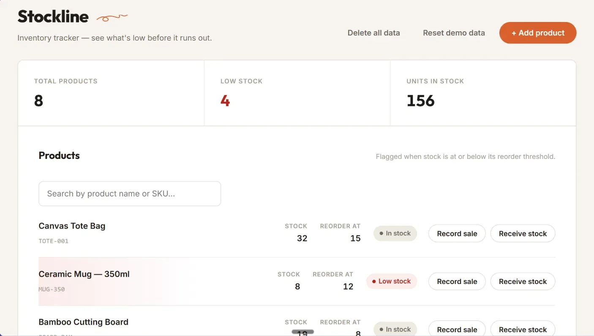Click Ceramic Mug reorder value 12

pyautogui.click(x=348, y=287)
